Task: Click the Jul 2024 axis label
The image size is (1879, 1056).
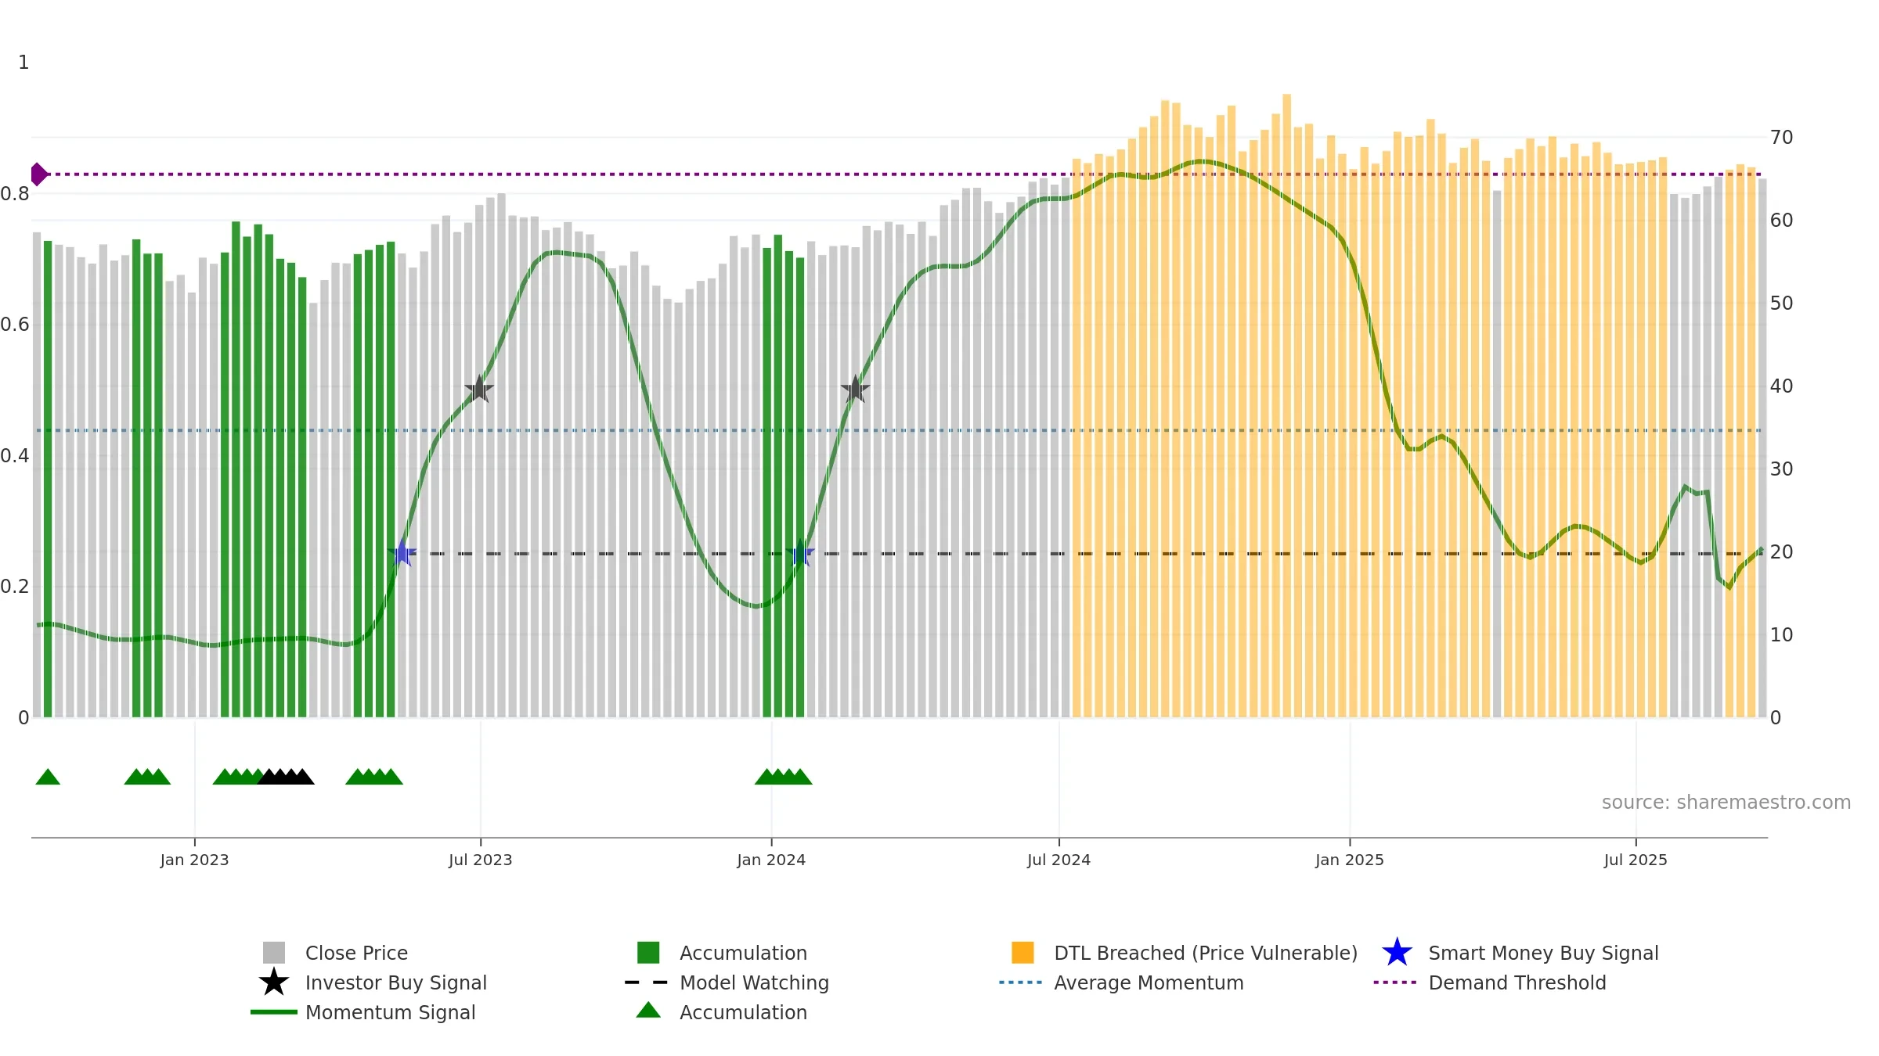Action: click(1059, 860)
